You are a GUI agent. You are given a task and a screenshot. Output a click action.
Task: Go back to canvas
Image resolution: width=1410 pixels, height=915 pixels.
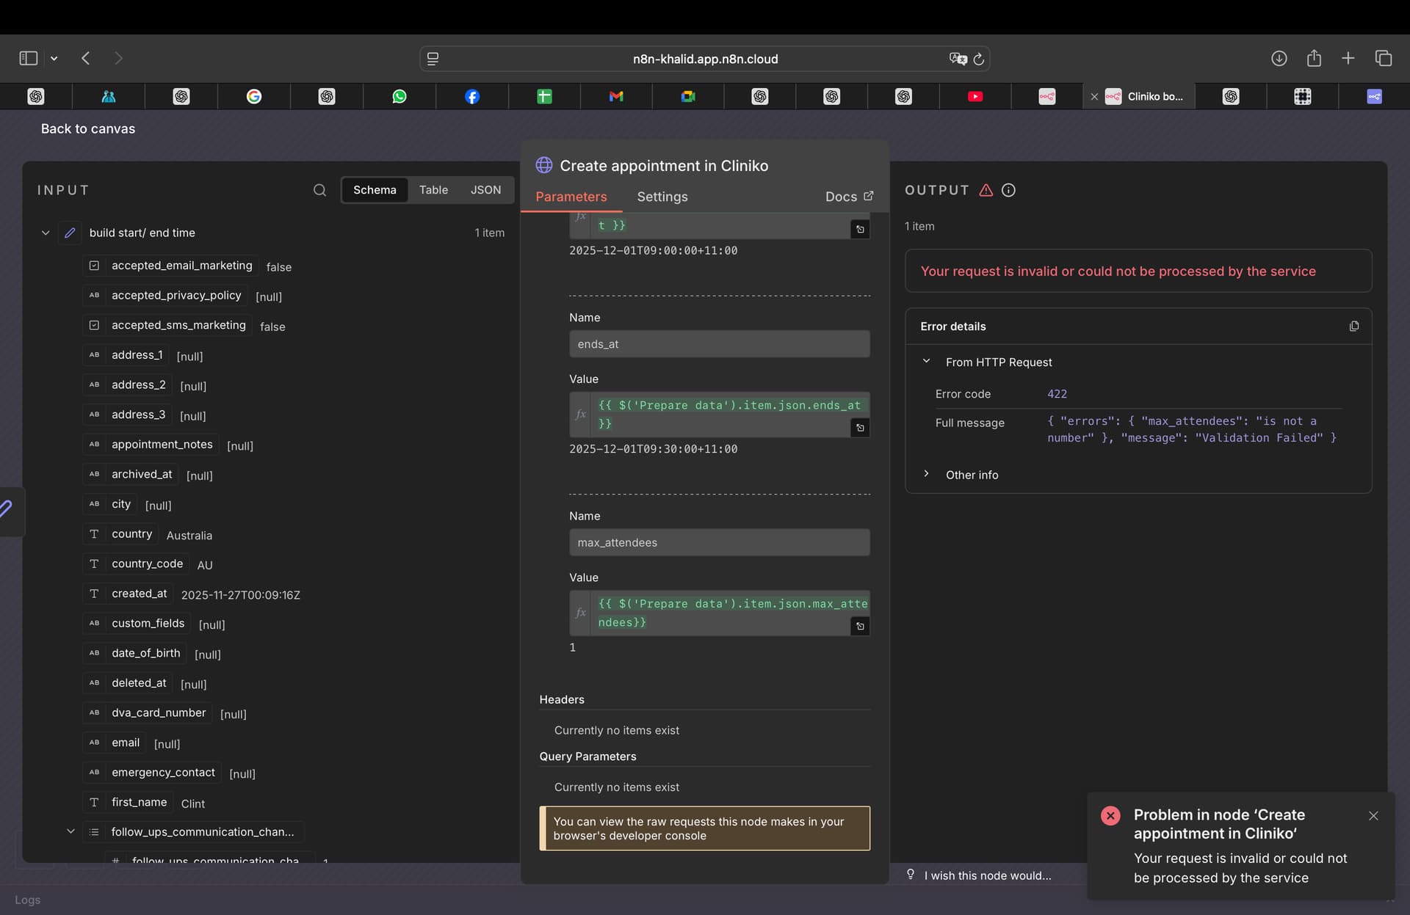(88, 128)
